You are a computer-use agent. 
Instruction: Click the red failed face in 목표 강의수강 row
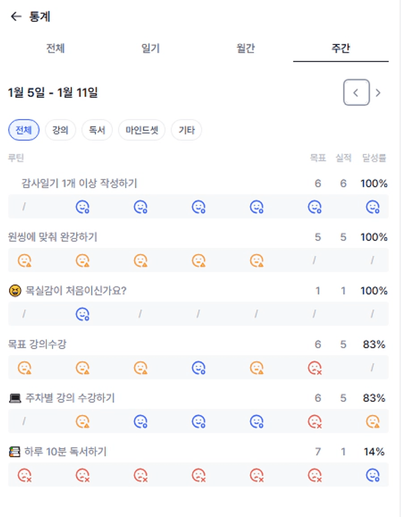tap(315, 368)
